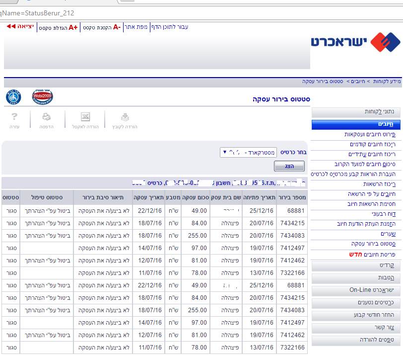Click the red exit arrows icon
Image resolution: width=403 pixels, height=357 pixels.
point(11,26)
